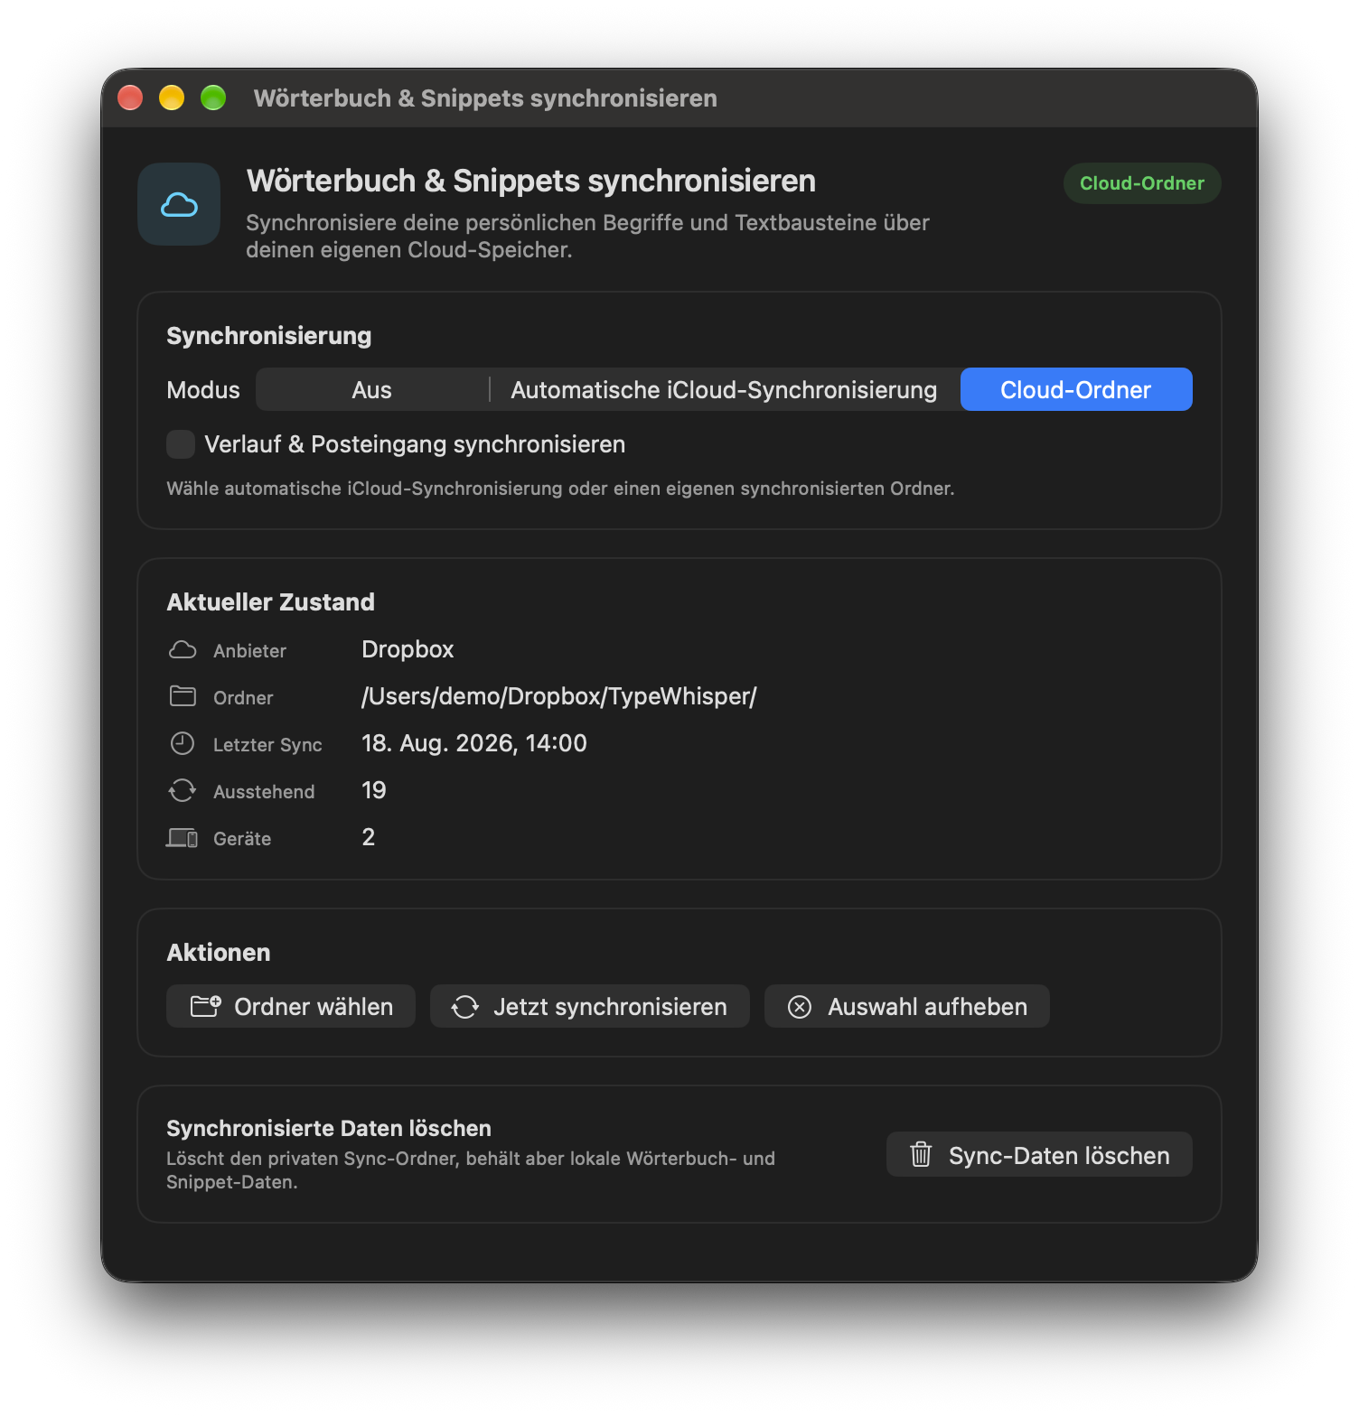Enable Verlauf & Posteingang synchronisieren checkbox
This screenshot has width=1359, height=1416.
tap(181, 444)
